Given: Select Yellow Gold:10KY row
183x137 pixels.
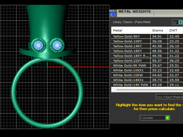Looking at the screenshot, I should (x=147, y=41).
